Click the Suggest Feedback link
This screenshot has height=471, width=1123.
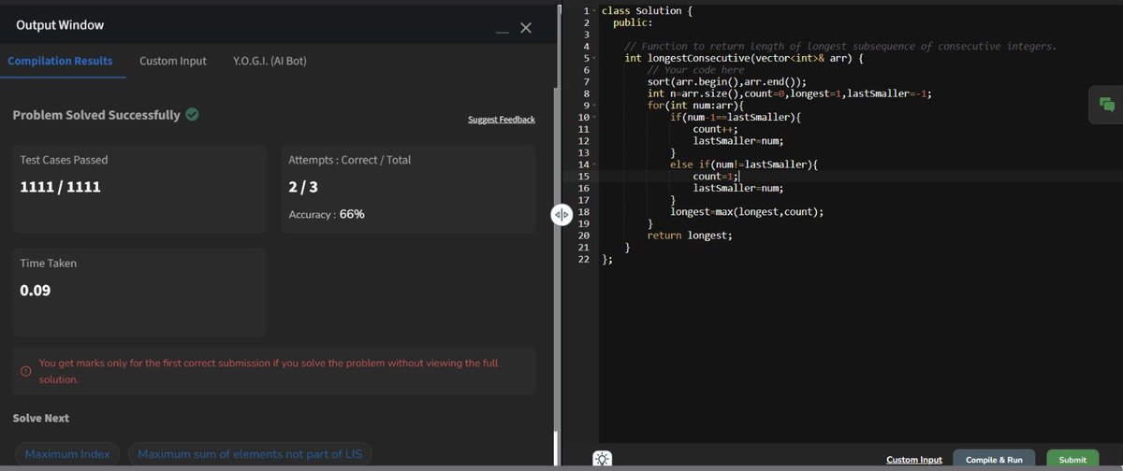[502, 120]
